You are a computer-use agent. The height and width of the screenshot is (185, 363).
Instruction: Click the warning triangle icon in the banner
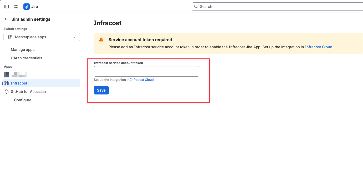[x=101, y=40]
